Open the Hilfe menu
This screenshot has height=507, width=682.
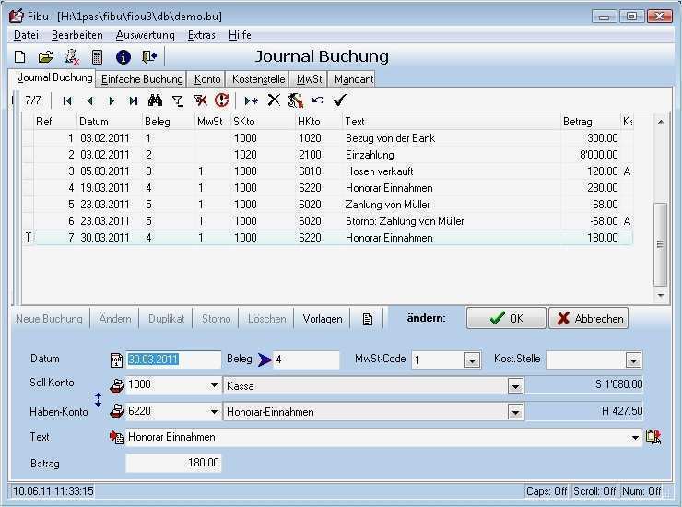(240, 35)
